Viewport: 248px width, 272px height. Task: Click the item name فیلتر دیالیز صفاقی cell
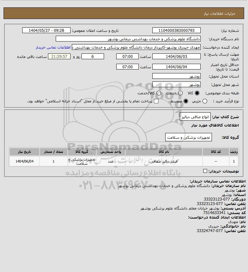(x=164, y=161)
